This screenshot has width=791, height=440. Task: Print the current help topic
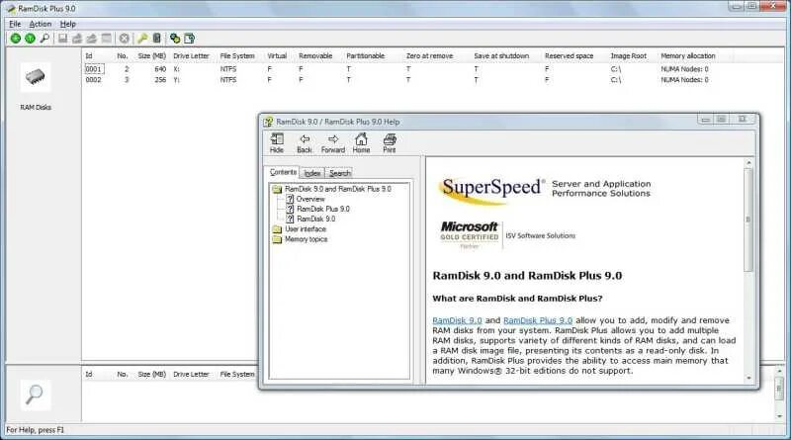(390, 143)
